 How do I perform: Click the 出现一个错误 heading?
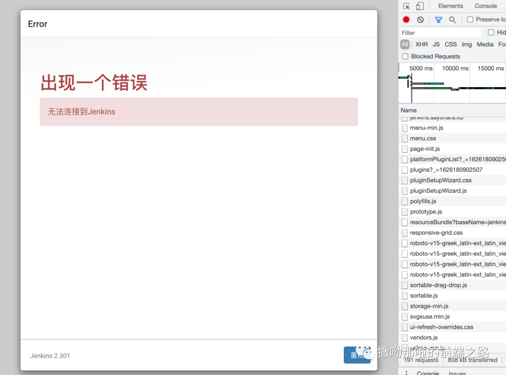(94, 82)
